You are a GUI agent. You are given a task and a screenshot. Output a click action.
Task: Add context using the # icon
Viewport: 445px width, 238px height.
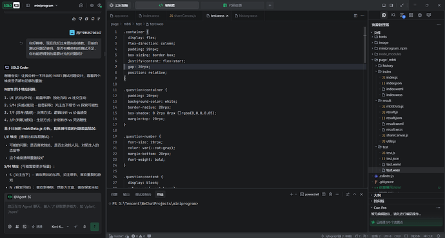point(17,226)
